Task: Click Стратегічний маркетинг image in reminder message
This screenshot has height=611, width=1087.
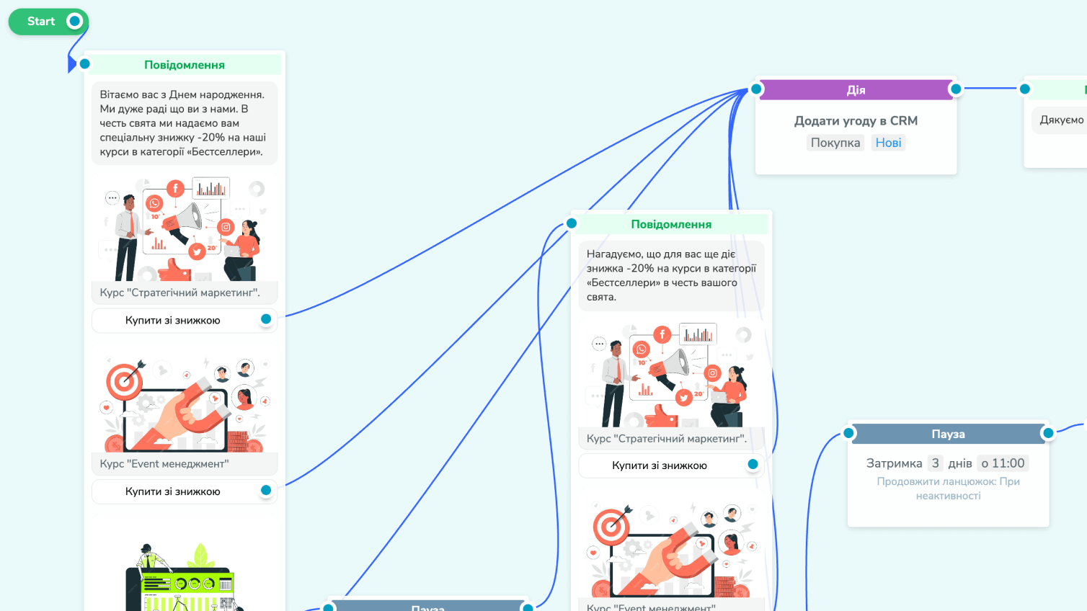Action: tap(671, 373)
